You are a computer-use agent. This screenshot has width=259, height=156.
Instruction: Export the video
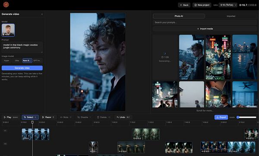[221, 117]
